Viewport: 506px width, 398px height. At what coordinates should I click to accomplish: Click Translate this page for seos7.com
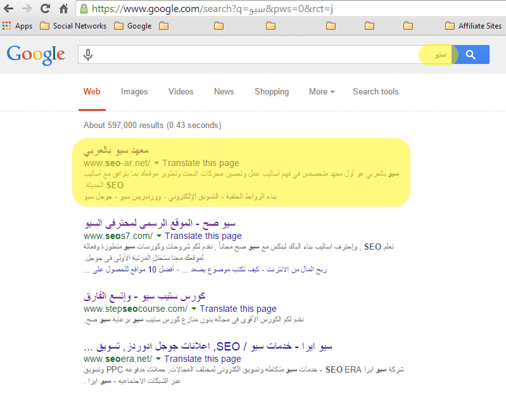[203, 236]
